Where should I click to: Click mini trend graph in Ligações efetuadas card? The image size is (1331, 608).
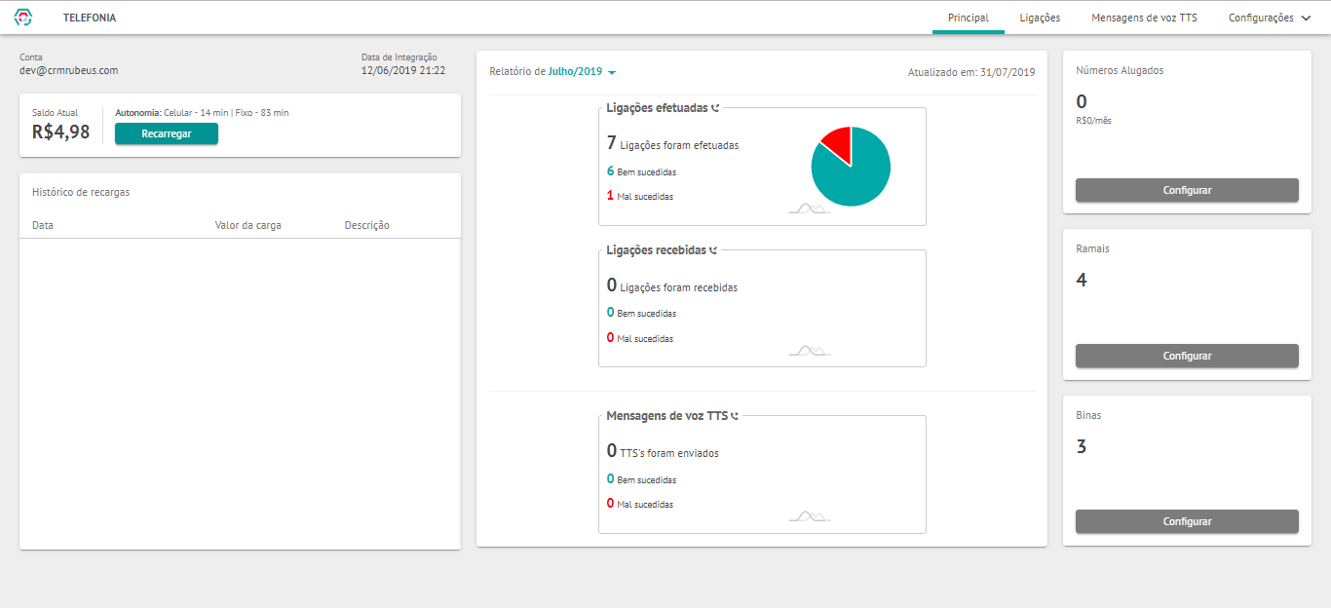810,209
